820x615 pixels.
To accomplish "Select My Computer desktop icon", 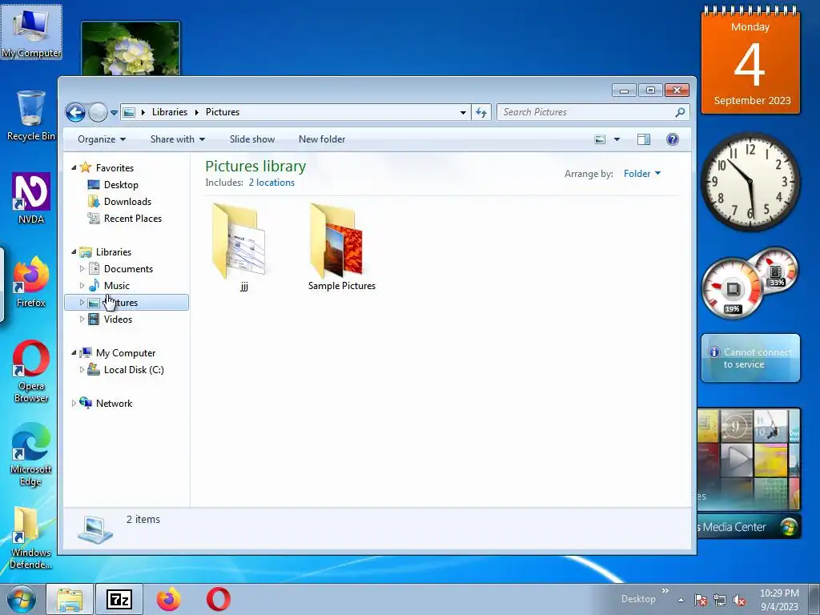I will 31,32.
